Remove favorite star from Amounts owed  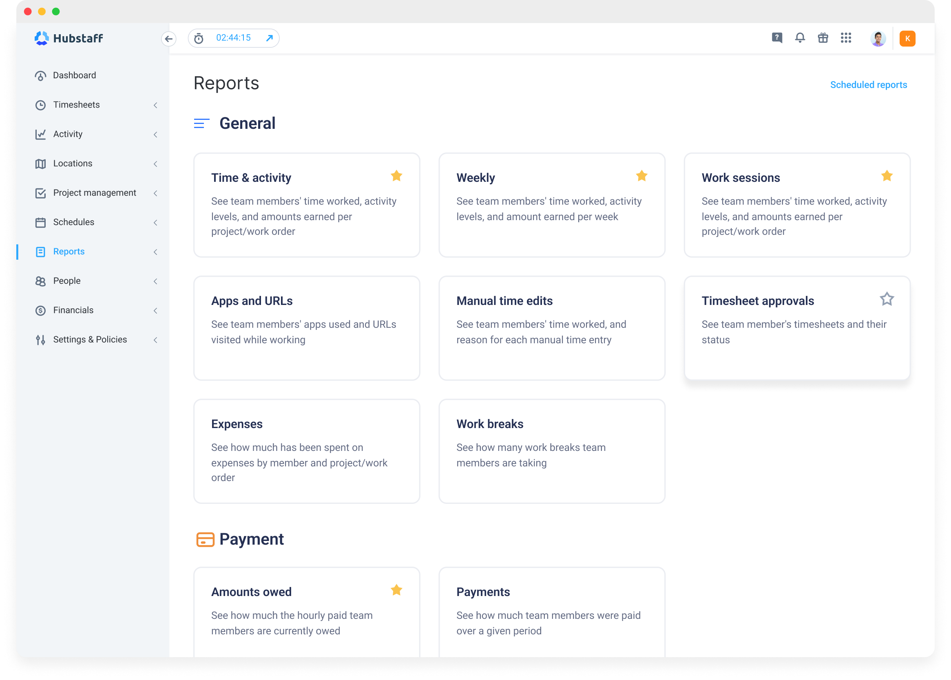(396, 590)
